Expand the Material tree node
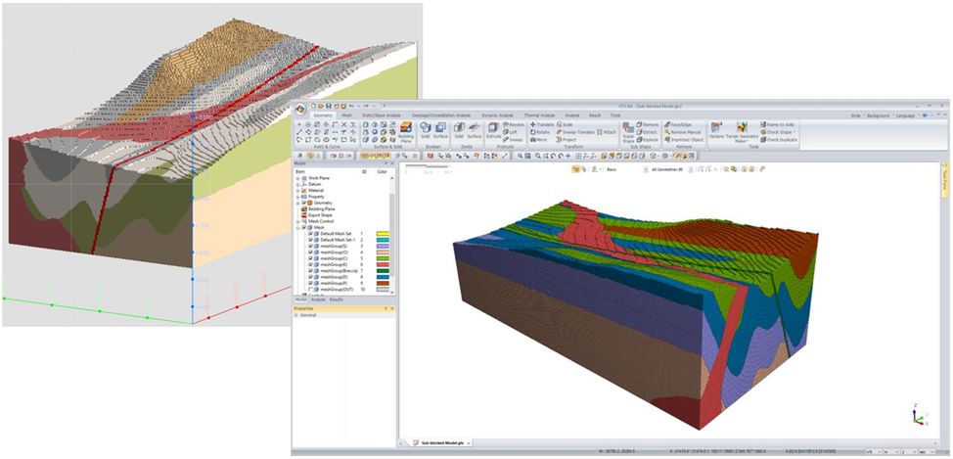Viewport: 953px width, 459px height. click(298, 190)
